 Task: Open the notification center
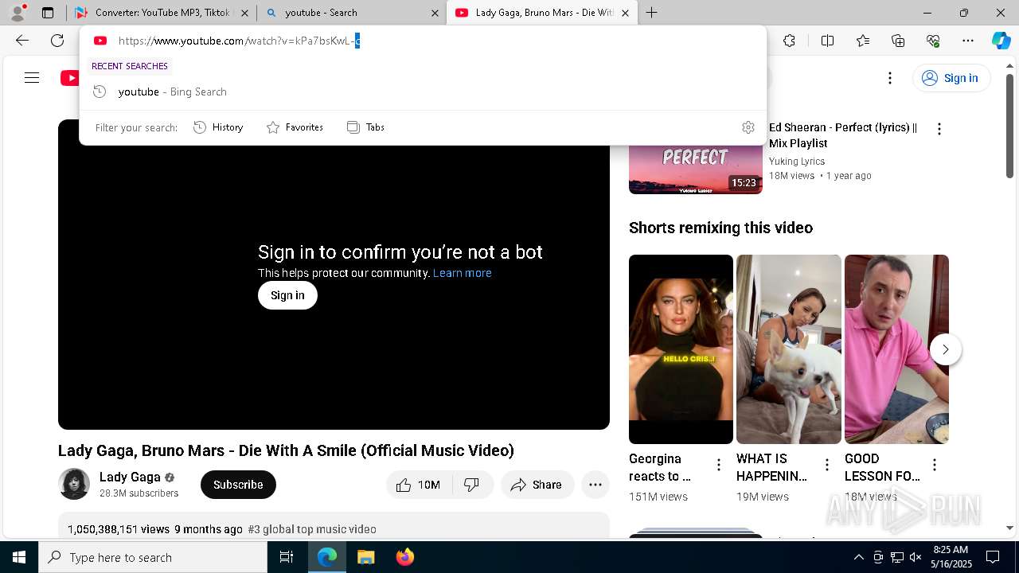pos(993,557)
